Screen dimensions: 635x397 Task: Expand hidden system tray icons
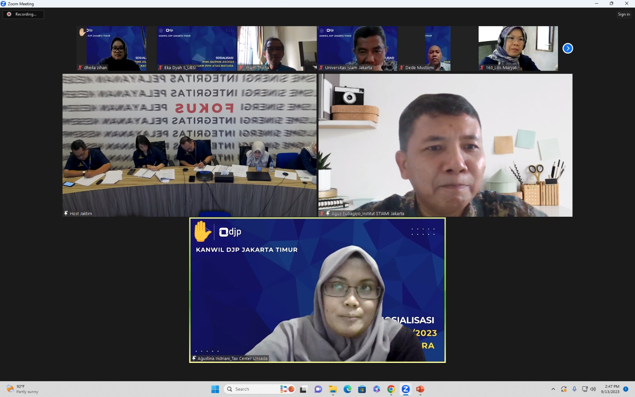coord(553,389)
